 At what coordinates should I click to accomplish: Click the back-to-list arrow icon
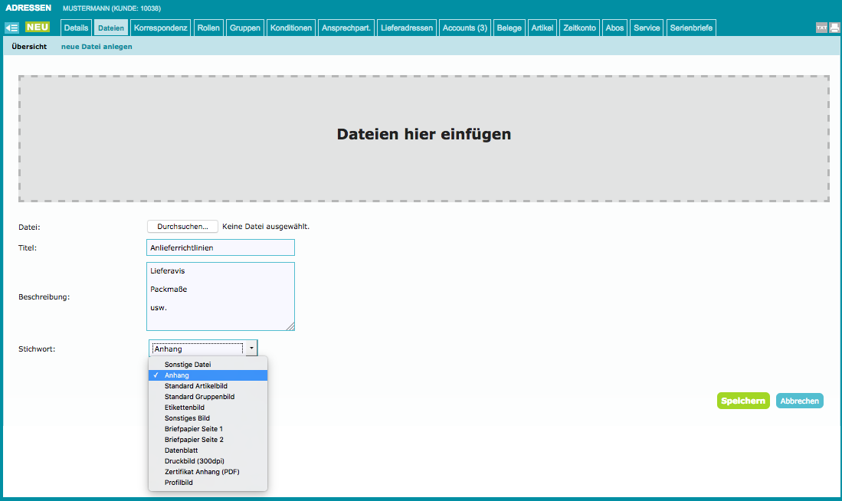tap(11, 28)
